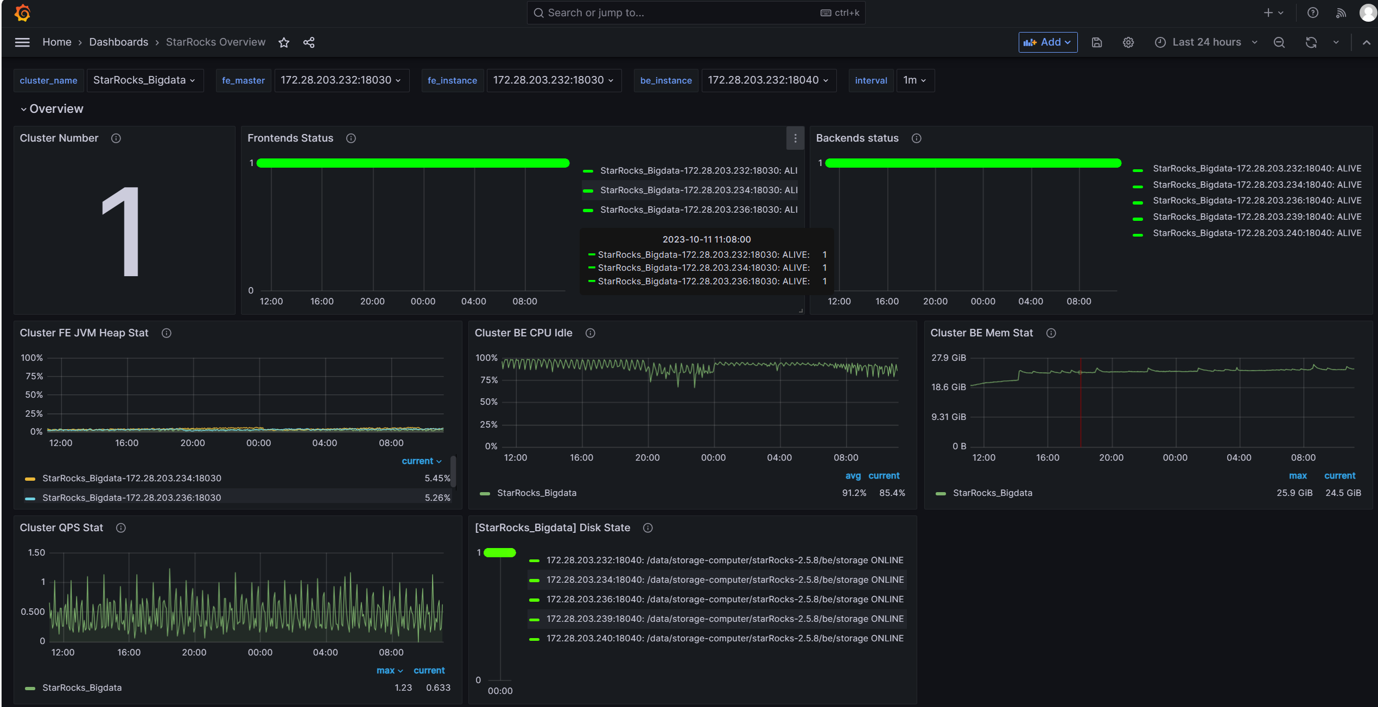Go to Dashboards breadcrumb
This screenshot has width=1378, height=707.
tap(118, 42)
